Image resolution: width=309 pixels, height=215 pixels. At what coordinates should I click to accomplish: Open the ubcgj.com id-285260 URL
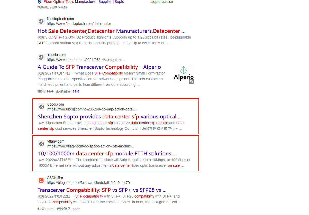coord(92,109)
